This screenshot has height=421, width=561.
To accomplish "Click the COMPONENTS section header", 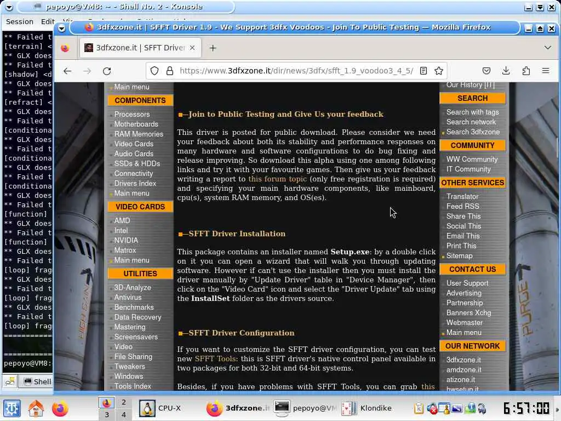I will pos(140,101).
